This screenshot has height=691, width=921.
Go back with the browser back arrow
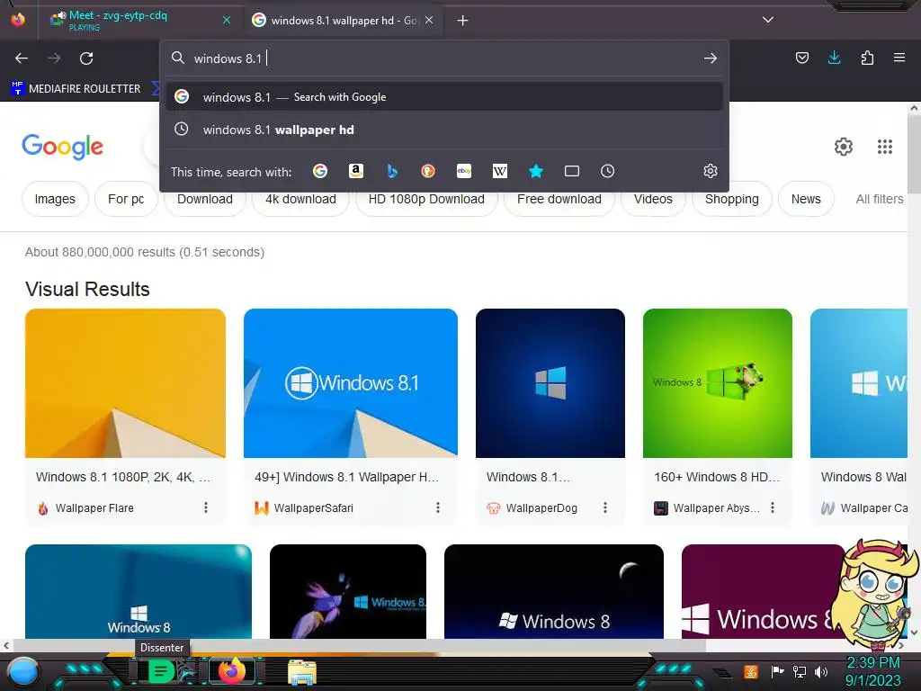point(22,58)
